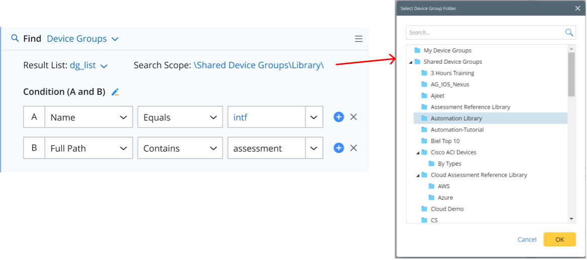This screenshot has height=260, width=587.
Task: Click the Ajeet folder icon
Action: (x=424, y=96)
